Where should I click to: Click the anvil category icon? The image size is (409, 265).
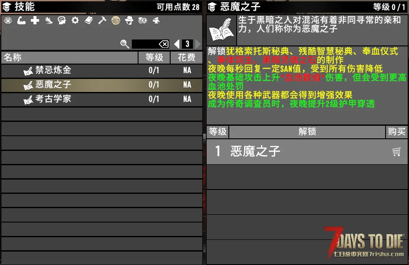coord(156,20)
